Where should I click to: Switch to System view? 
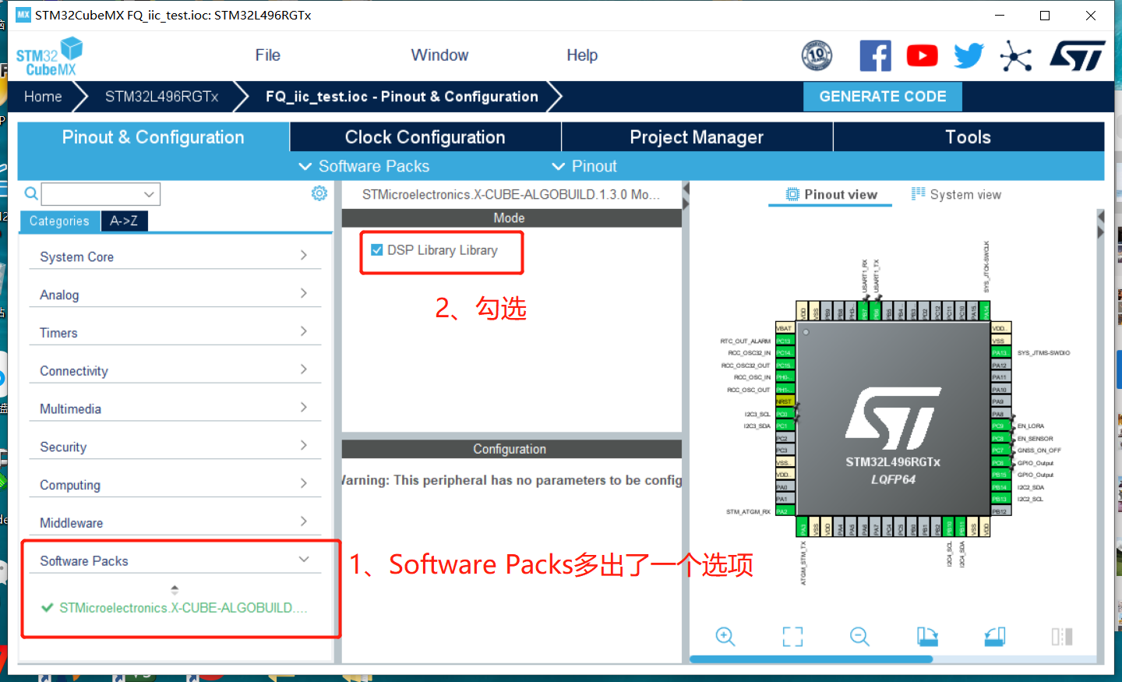(x=956, y=194)
